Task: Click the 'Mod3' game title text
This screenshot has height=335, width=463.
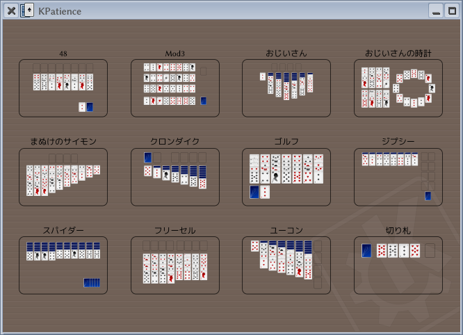Action: (x=174, y=54)
